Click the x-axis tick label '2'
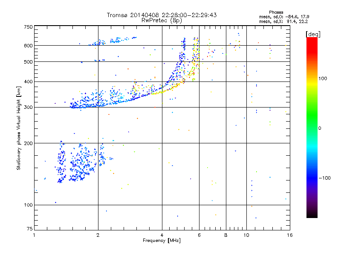 (98, 235)
